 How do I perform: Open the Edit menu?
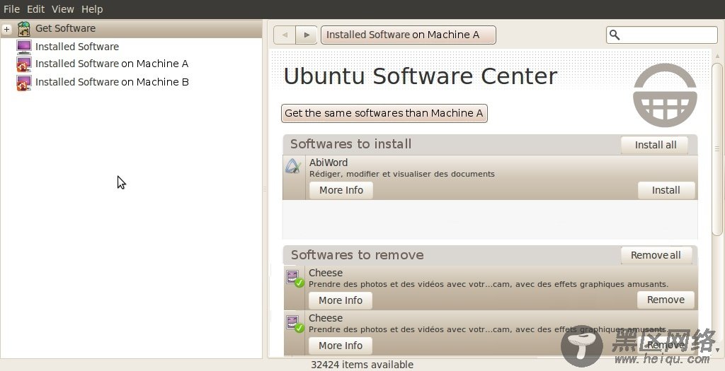[x=35, y=9]
